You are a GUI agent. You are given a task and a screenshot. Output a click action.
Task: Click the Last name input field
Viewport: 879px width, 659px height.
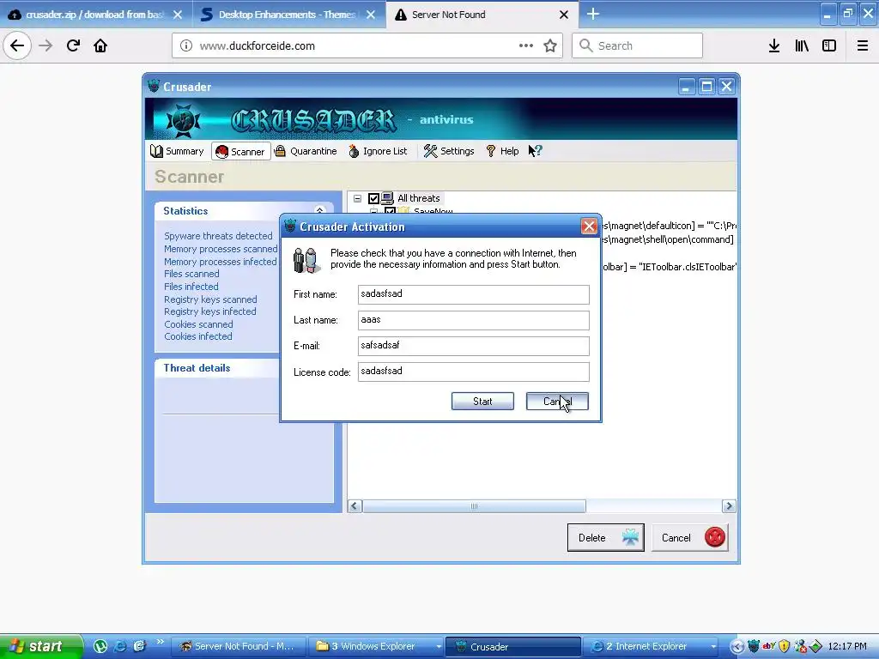pyautogui.click(x=474, y=320)
